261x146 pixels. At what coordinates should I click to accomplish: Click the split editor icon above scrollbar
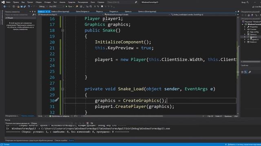238,15
